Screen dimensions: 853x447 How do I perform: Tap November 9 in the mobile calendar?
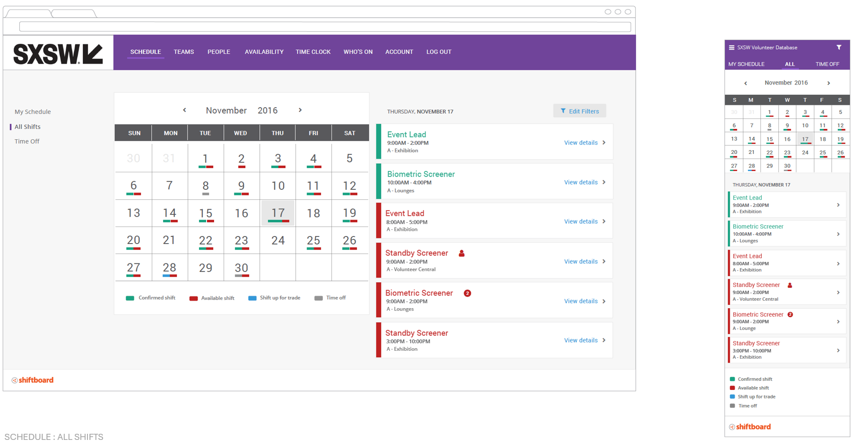(x=787, y=126)
